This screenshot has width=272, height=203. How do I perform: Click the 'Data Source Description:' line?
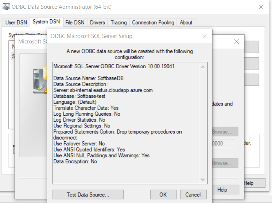pos(81,84)
